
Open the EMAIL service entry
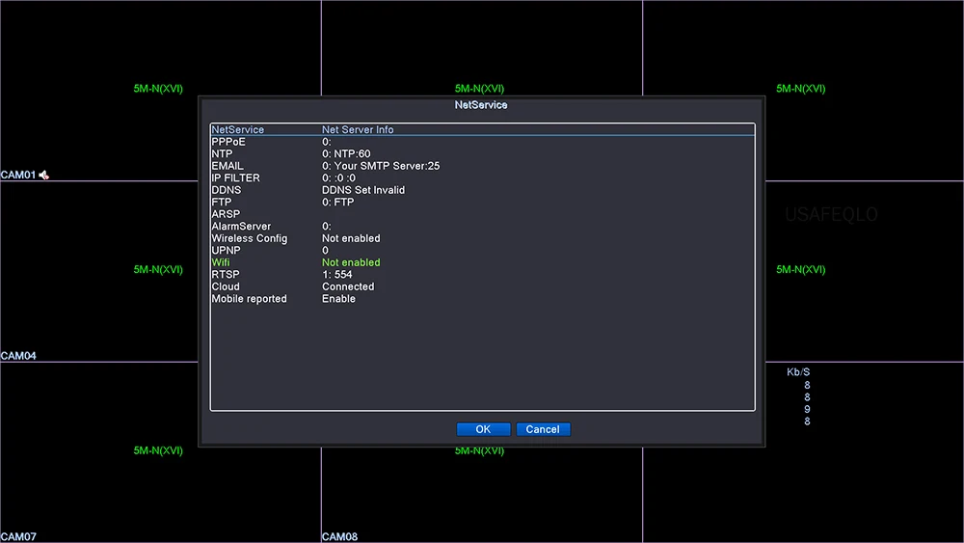[482, 166]
